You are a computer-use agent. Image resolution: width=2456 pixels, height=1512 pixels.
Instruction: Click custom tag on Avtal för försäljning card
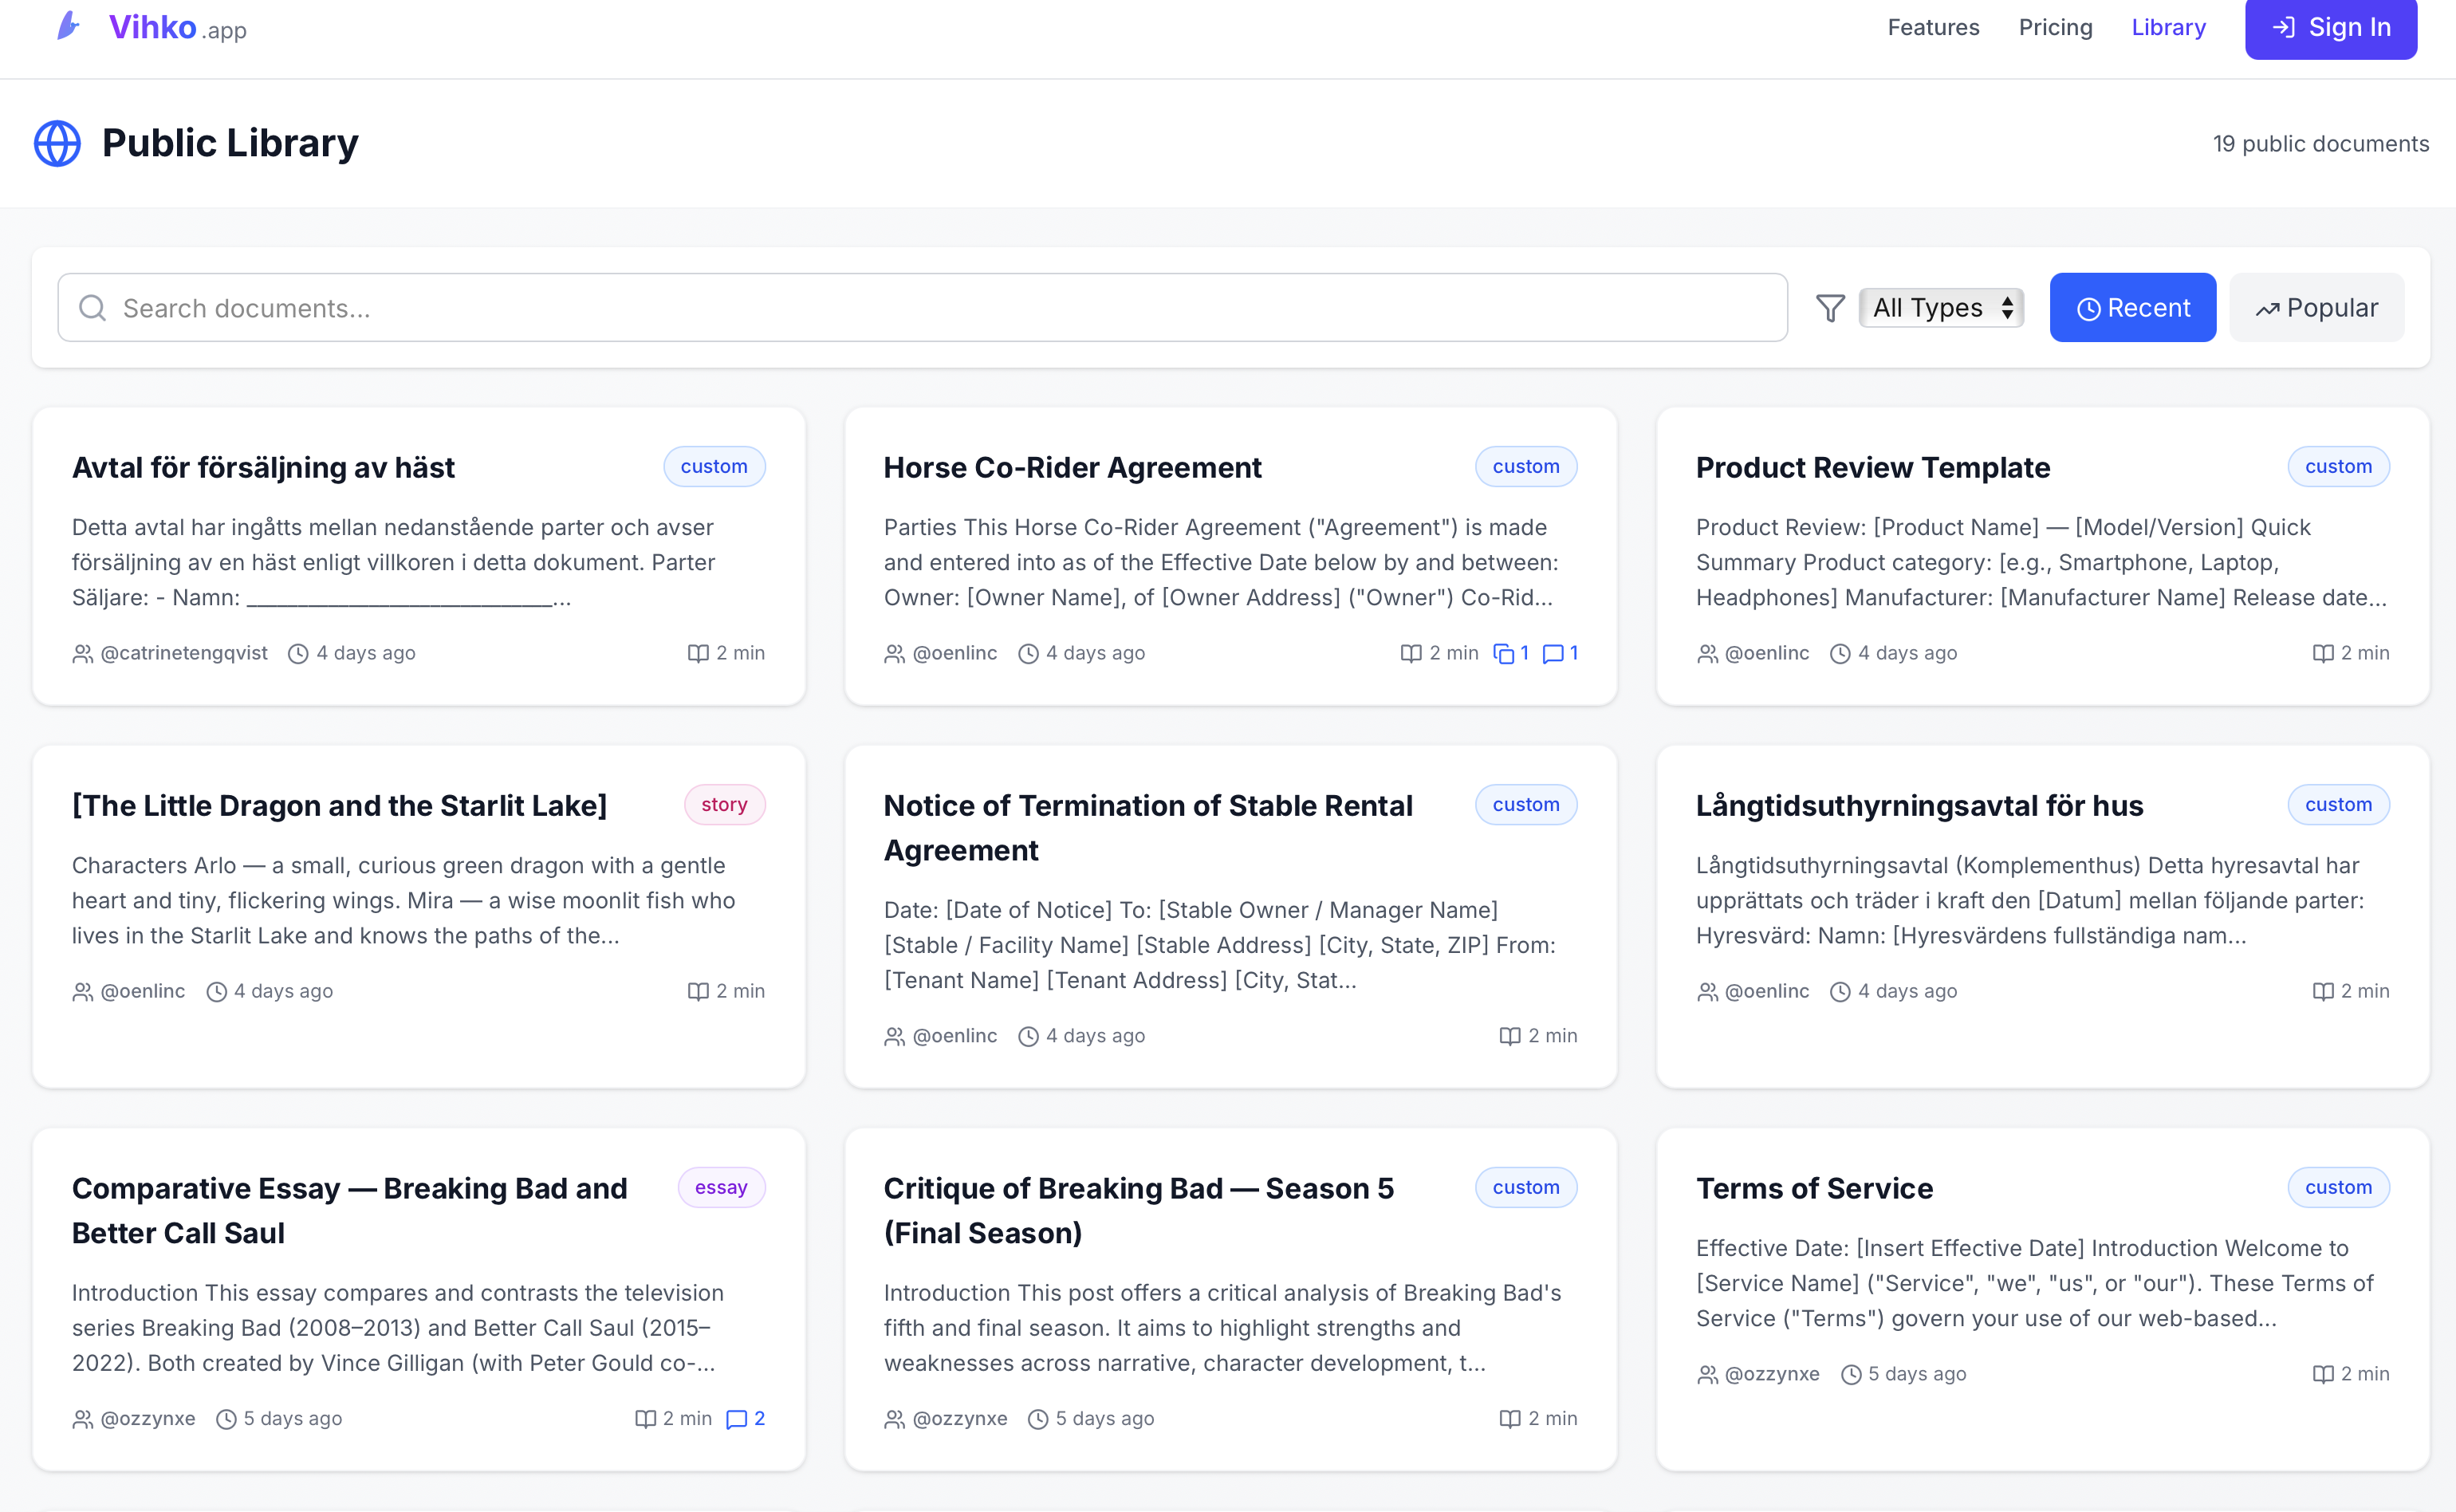coord(714,467)
